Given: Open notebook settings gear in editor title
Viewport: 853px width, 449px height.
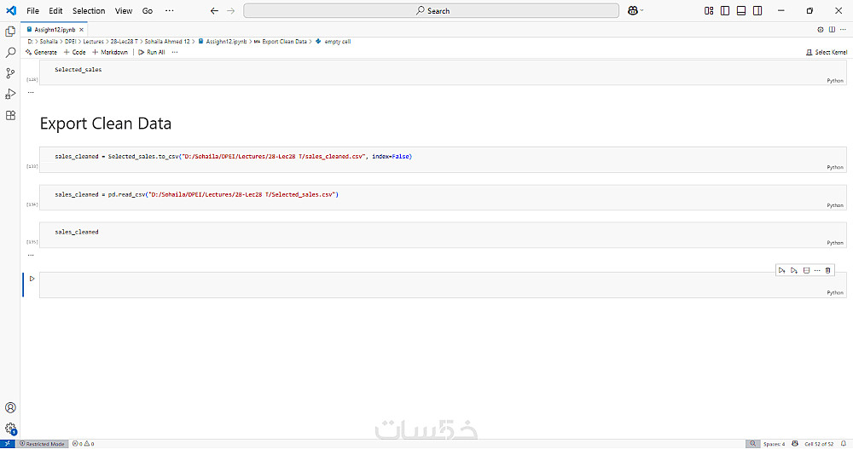Looking at the screenshot, I should [x=821, y=29].
